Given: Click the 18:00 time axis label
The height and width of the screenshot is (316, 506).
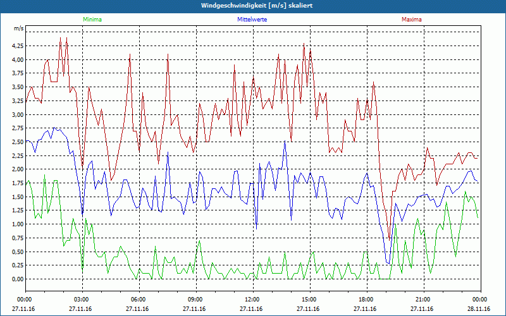Looking at the screenshot, I should click(366, 300).
